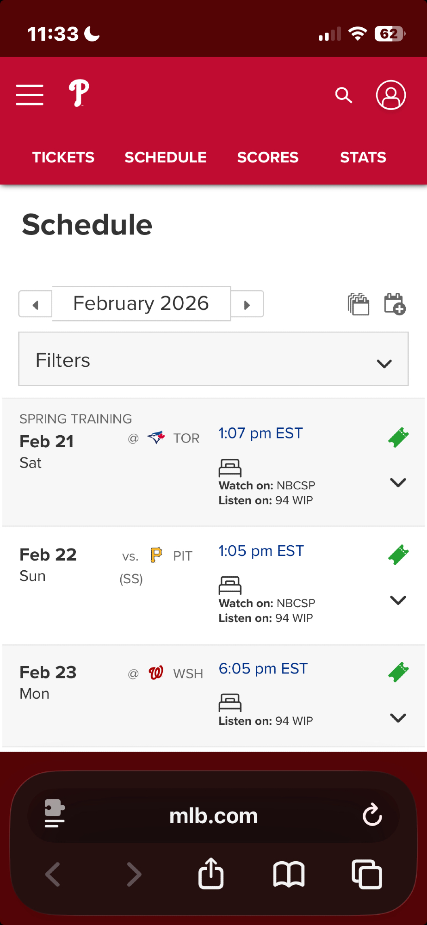Viewport: 427px width, 925px height.
Task: Advance to next month arrow
Action: tap(247, 305)
